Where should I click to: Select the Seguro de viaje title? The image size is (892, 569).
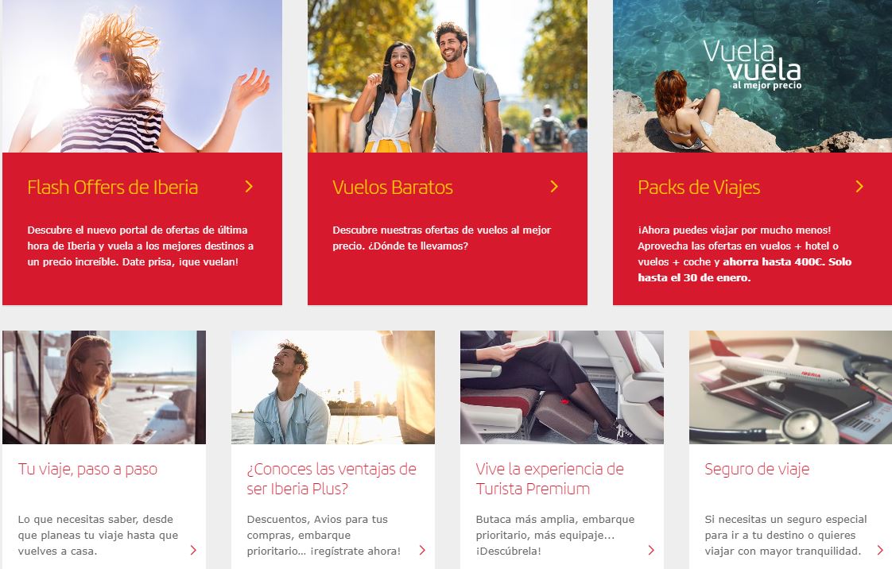point(757,469)
